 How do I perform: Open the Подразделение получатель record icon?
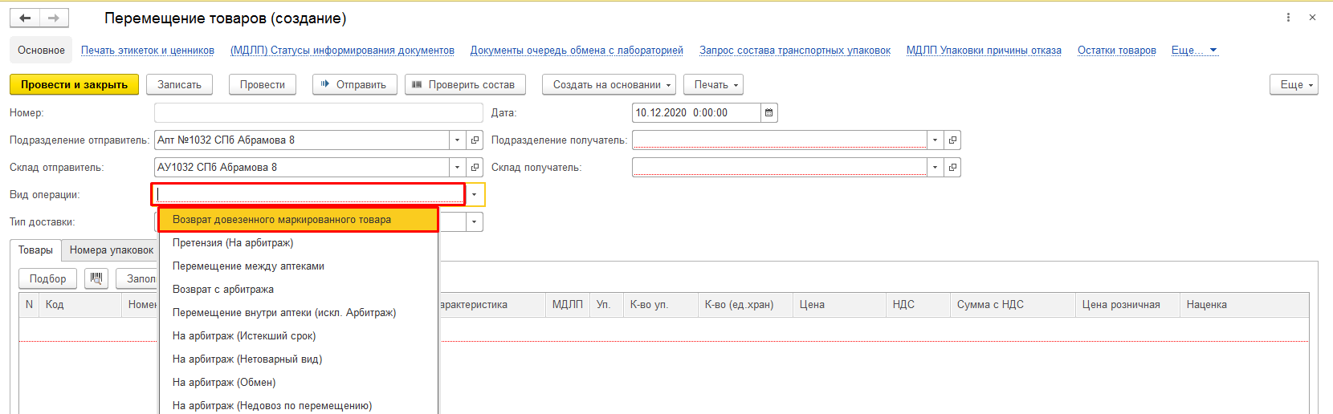point(952,140)
